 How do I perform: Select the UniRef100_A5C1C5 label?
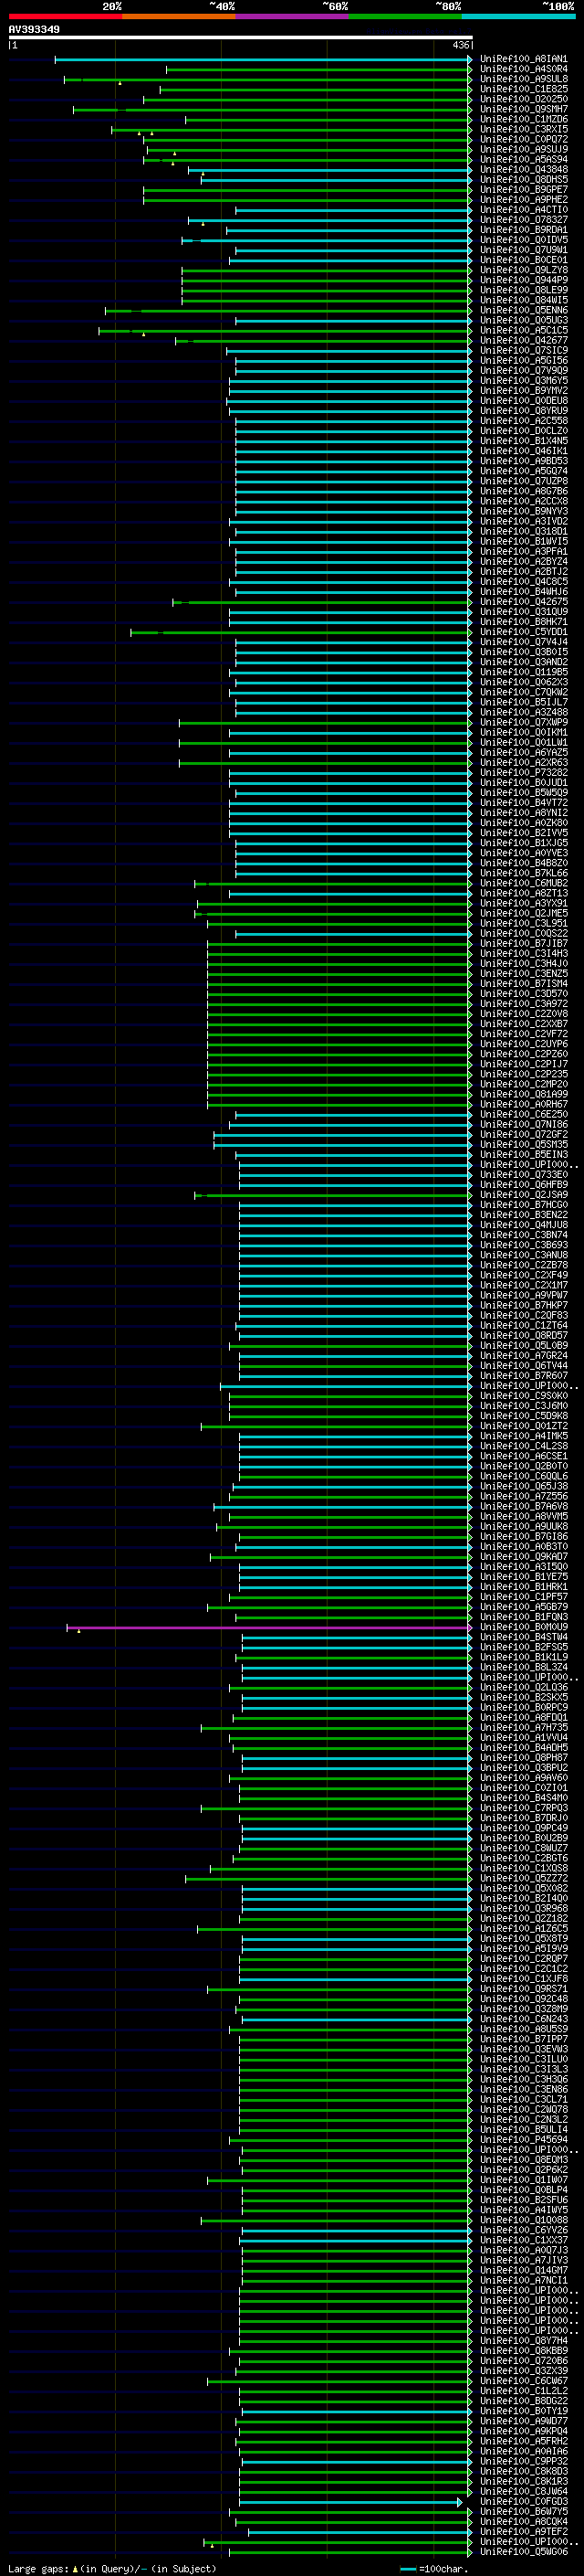[x=523, y=330]
